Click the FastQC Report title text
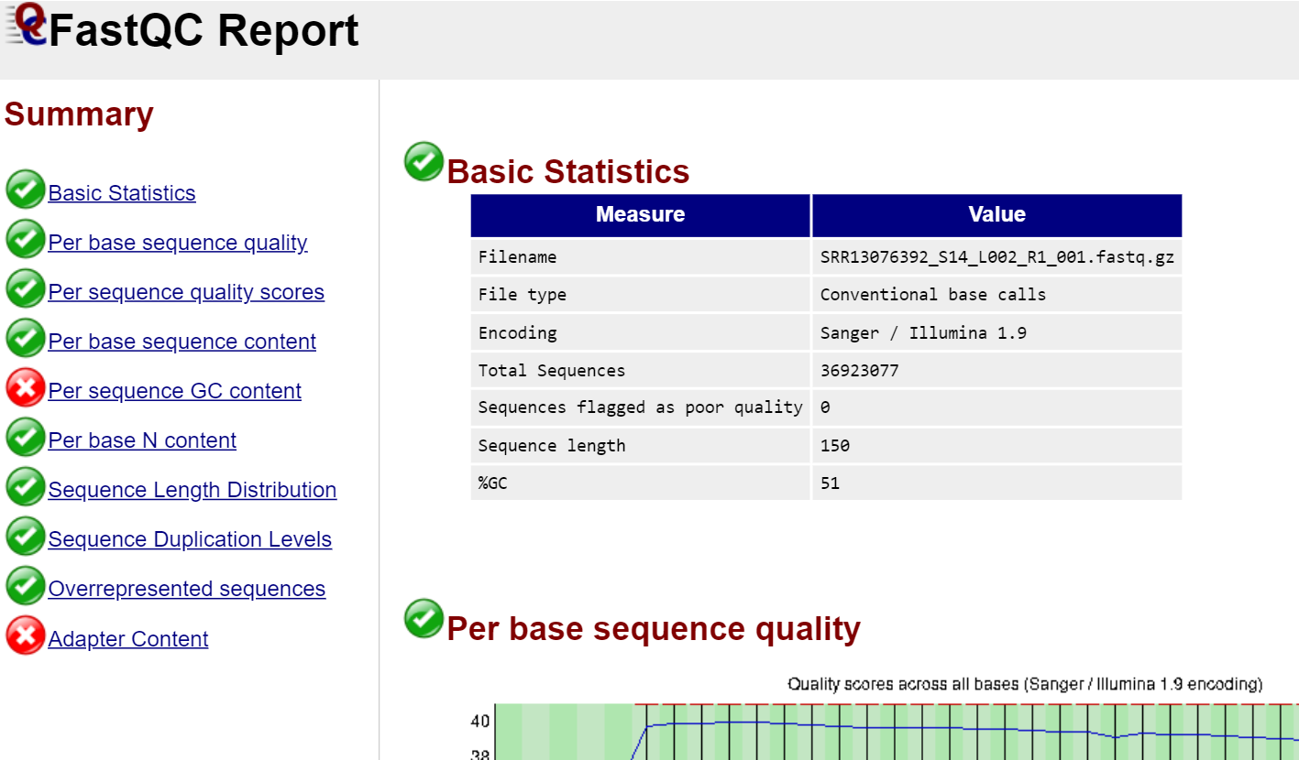Screen dimensions: 1299x760 204,31
